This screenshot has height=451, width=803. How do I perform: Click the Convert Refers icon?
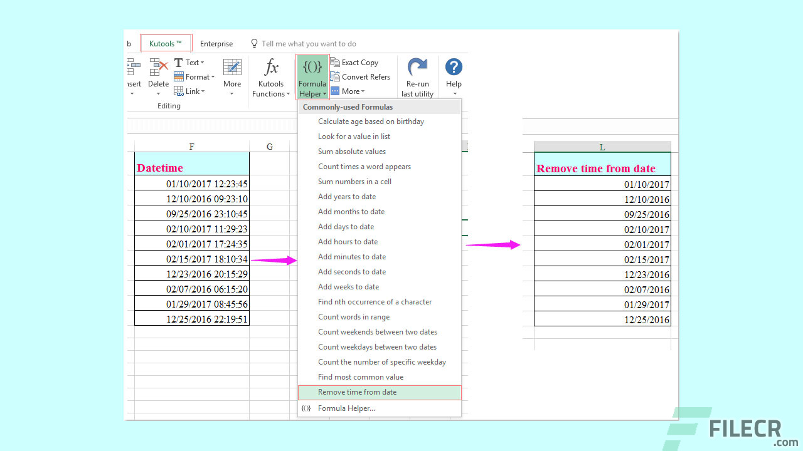coord(339,76)
